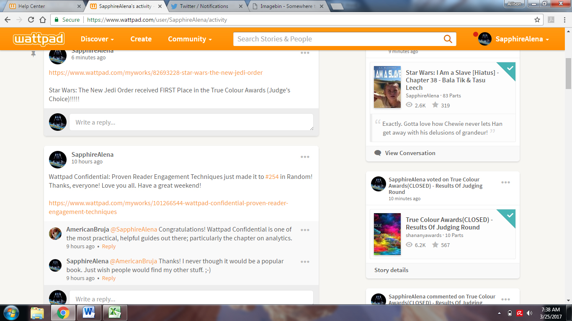Screen dimensions: 572x321
Task: Click Create in the Wattpad navbar
Action: coord(141,39)
